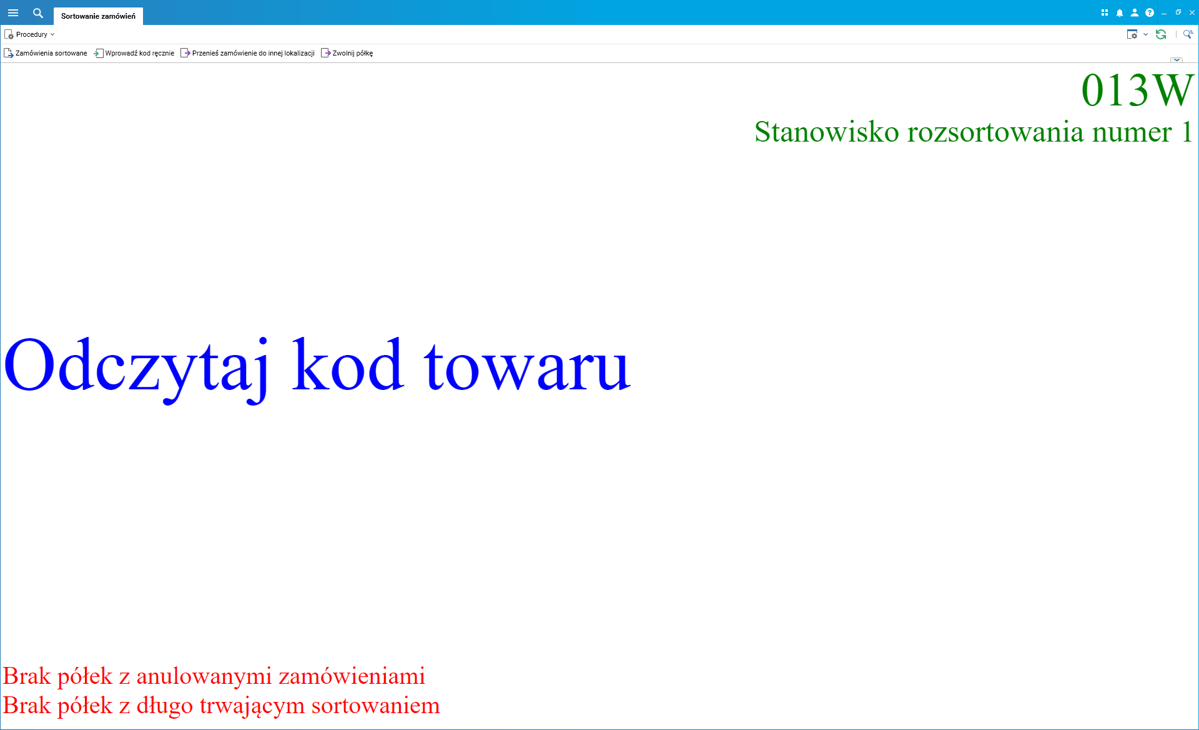Expand arrow next to window settings icon
1199x730 pixels.
pyautogui.click(x=1145, y=34)
